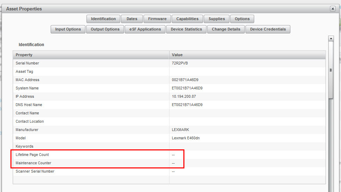The image size is (341, 192).
Task: Click the scrollbar up arrow
Action: coord(331,38)
